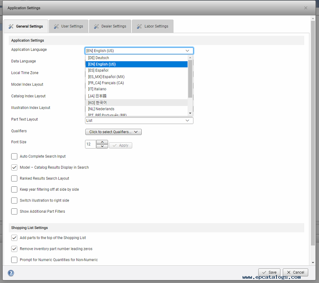Click the Font Size input field
319x283 pixels.
tap(90, 144)
